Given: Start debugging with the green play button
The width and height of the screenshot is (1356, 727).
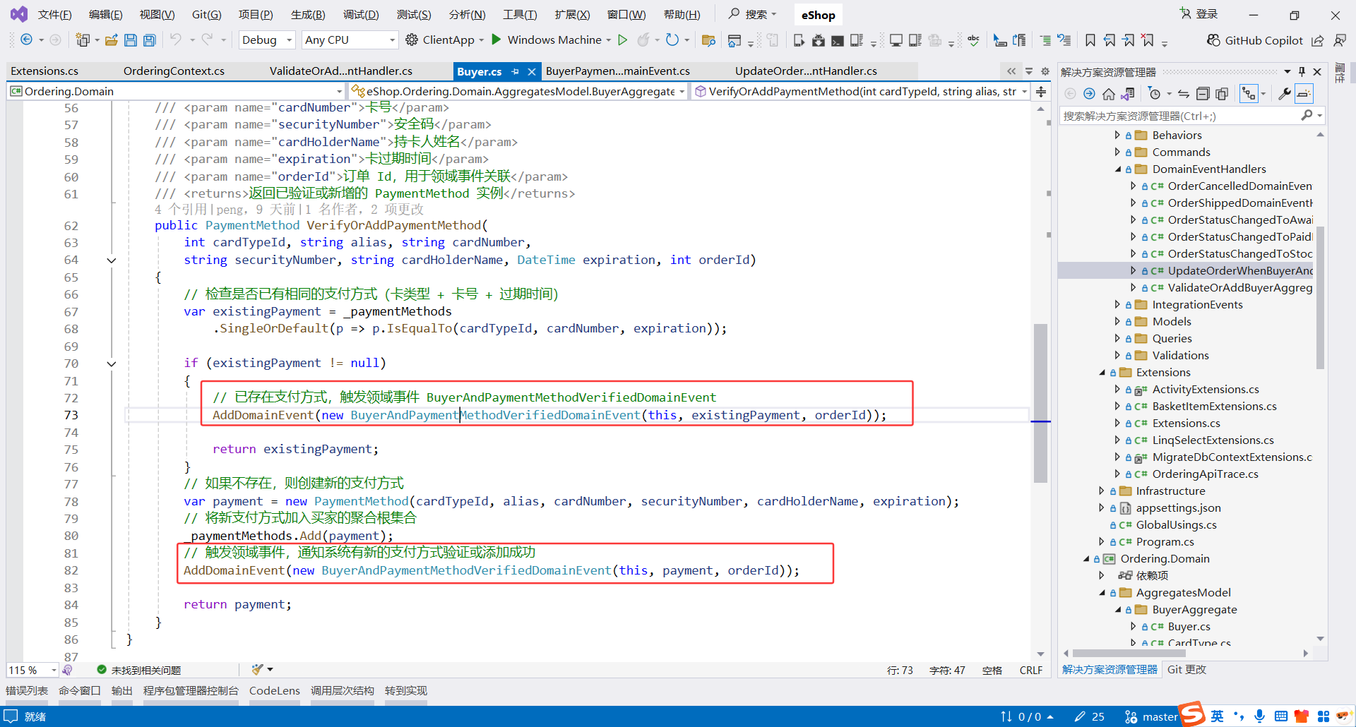Looking at the screenshot, I should point(496,40).
